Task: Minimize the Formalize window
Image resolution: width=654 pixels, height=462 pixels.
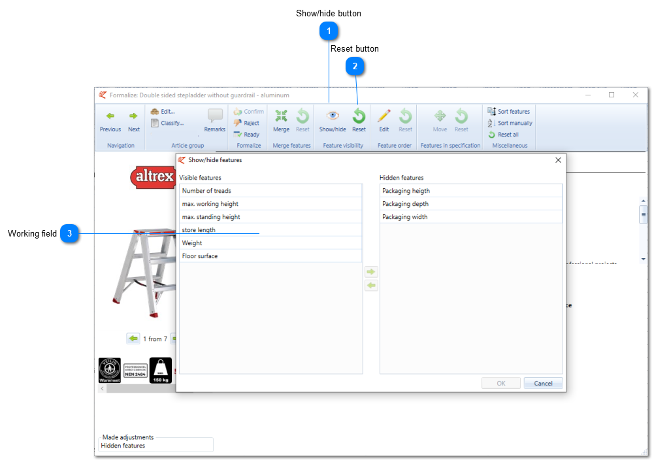Action: coord(588,95)
